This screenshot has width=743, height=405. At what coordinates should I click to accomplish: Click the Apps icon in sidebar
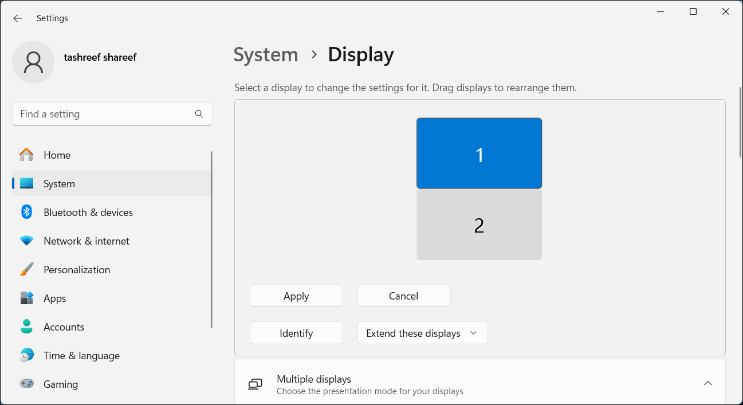pyautogui.click(x=26, y=298)
